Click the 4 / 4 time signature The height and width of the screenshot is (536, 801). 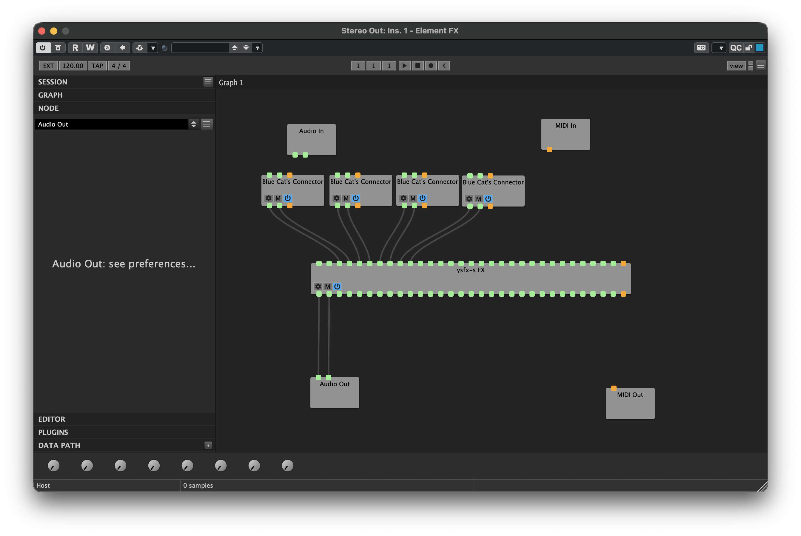tap(119, 66)
